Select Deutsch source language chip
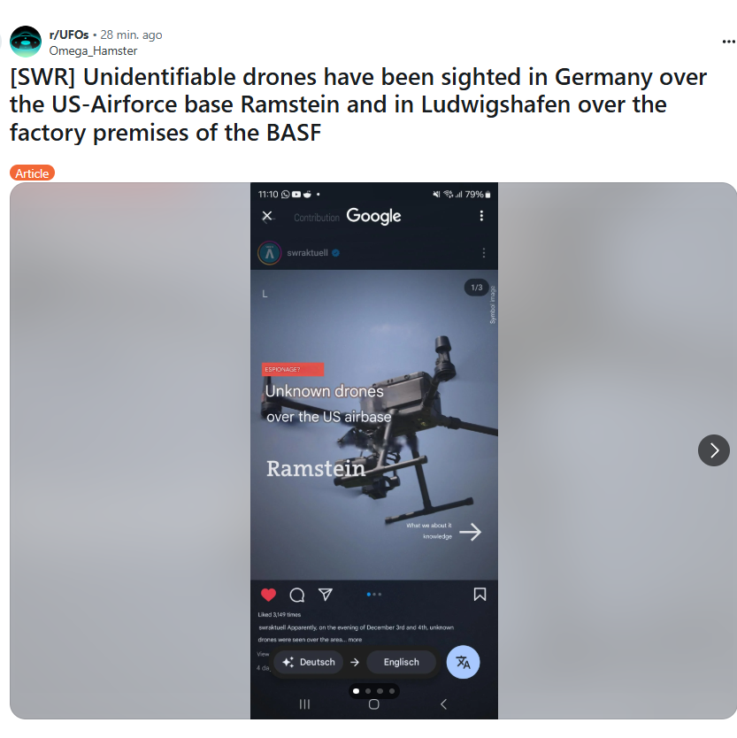The width and height of the screenshot is (737, 738). click(309, 662)
